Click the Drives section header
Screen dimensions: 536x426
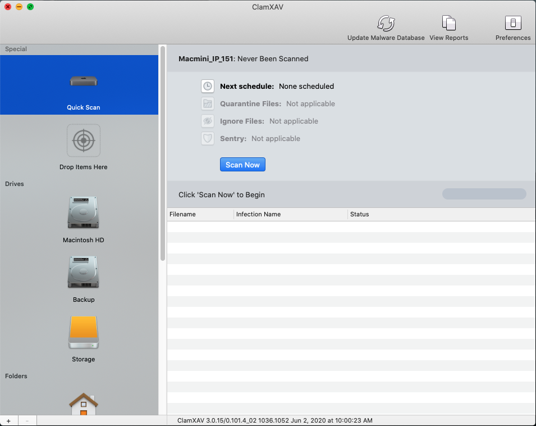pyautogui.click(x=15, y=184)
